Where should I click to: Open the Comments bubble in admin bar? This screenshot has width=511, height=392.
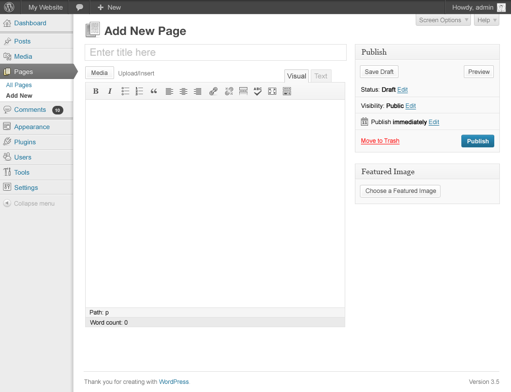pos(80,7)
